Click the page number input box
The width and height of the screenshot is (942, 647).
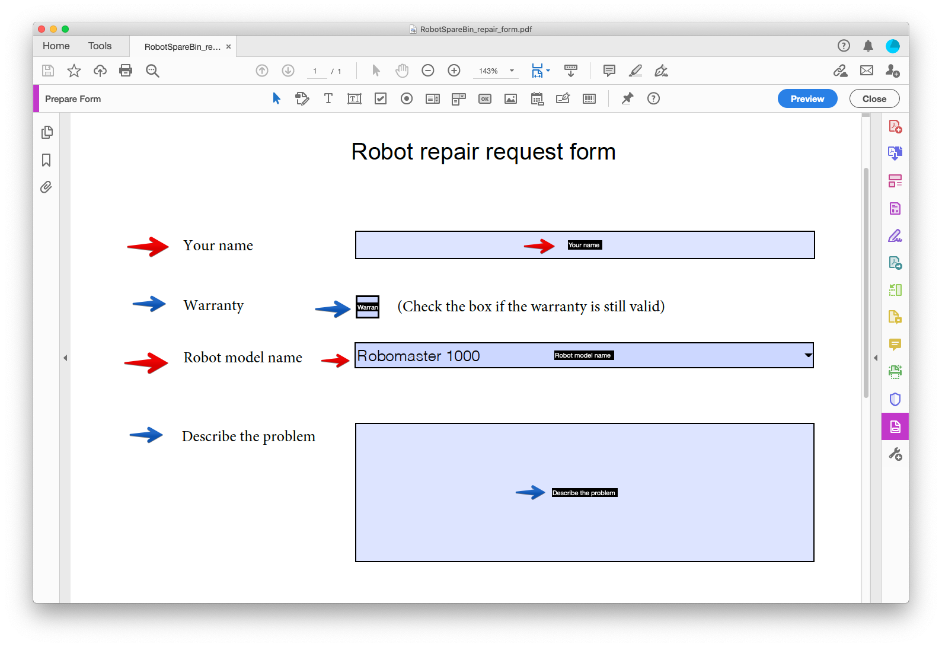pyautogui.click(x=315, y=71)
